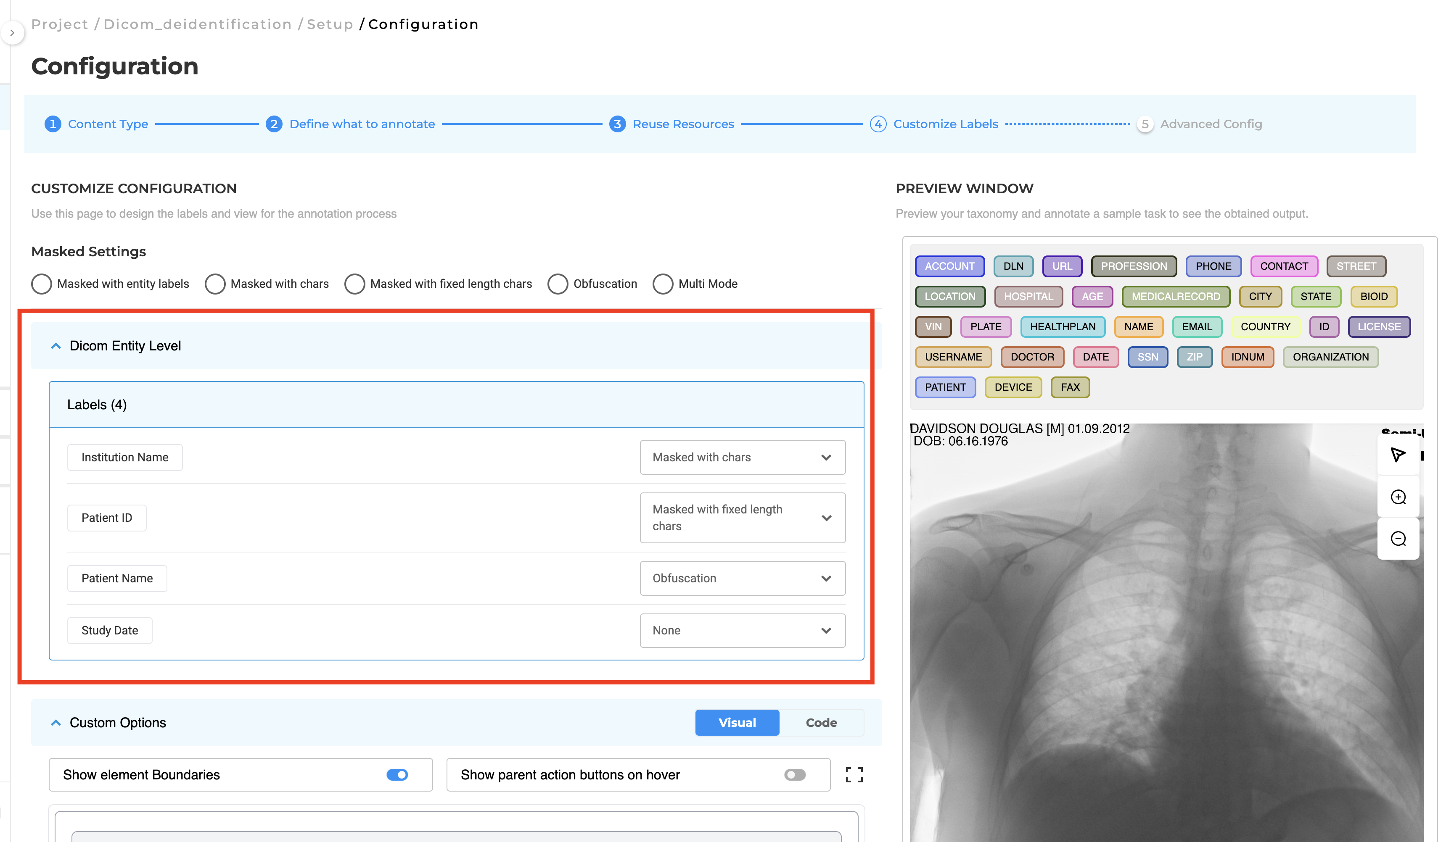Click the Patient Name label chip
Image resolution: width=1454 pixels, height=842 pixels.
[117, 579]
